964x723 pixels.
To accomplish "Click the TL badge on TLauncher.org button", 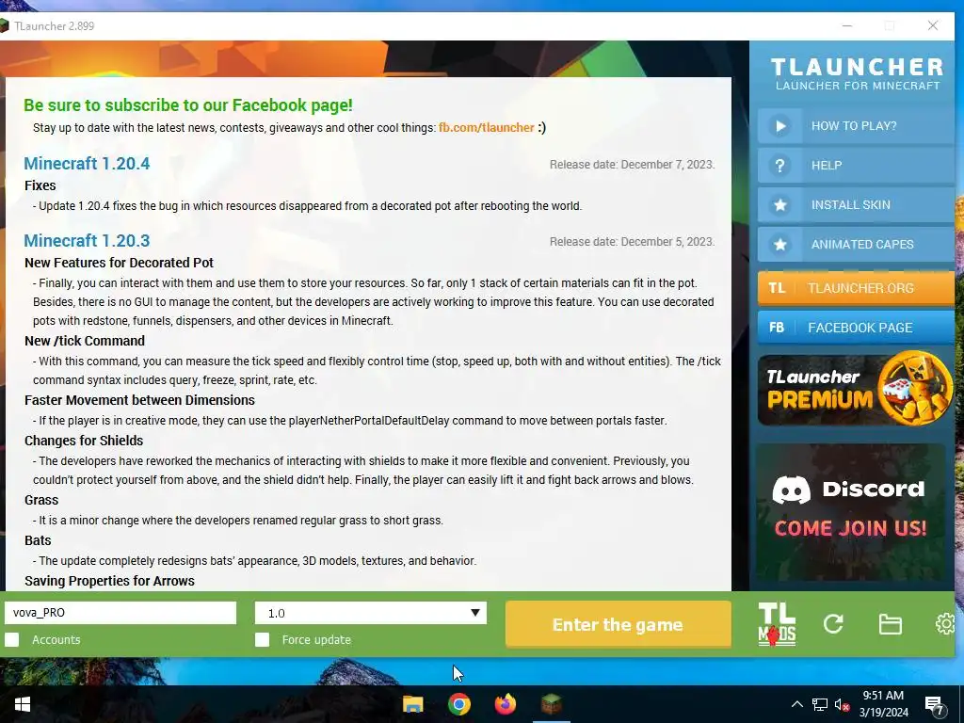I will [777, 288].
